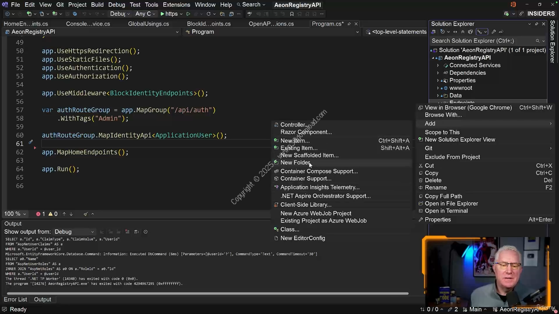Click the screwdriver quick actions icon on line 61

31,143
